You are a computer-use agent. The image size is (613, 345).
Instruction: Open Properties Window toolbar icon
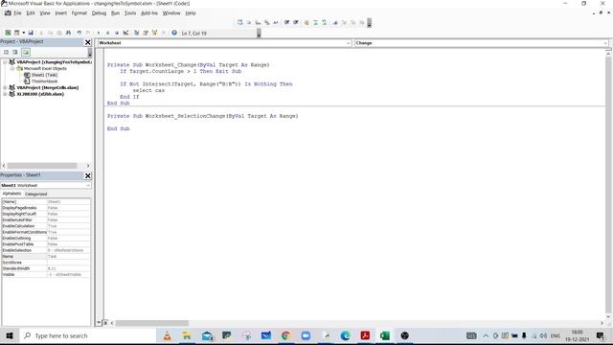(x=146, y=33)
